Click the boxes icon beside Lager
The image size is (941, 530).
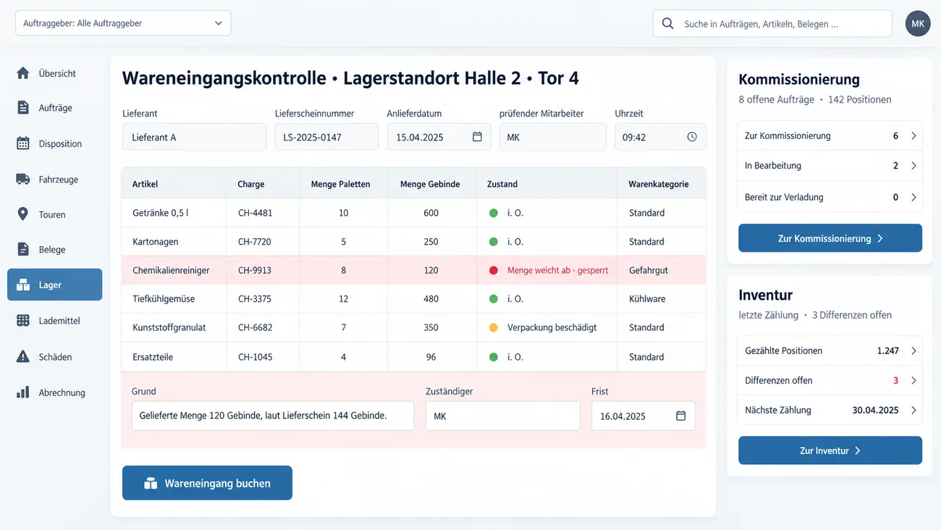23,285
